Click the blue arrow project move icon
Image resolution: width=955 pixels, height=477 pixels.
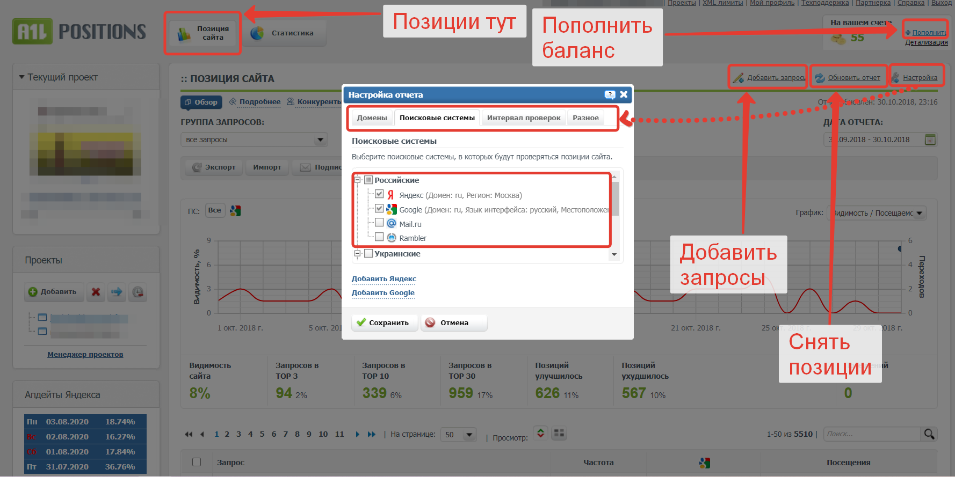click(x=117, y=292)
